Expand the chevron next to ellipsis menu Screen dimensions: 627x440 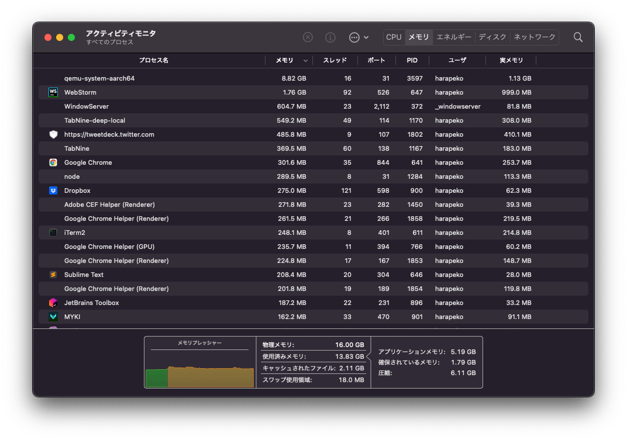point(366,37)
